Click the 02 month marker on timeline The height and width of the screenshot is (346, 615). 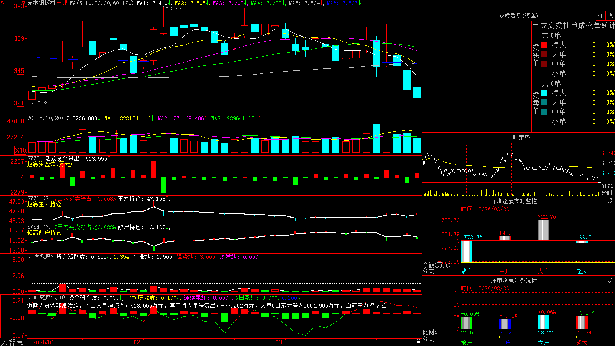[x=137, y=342]
